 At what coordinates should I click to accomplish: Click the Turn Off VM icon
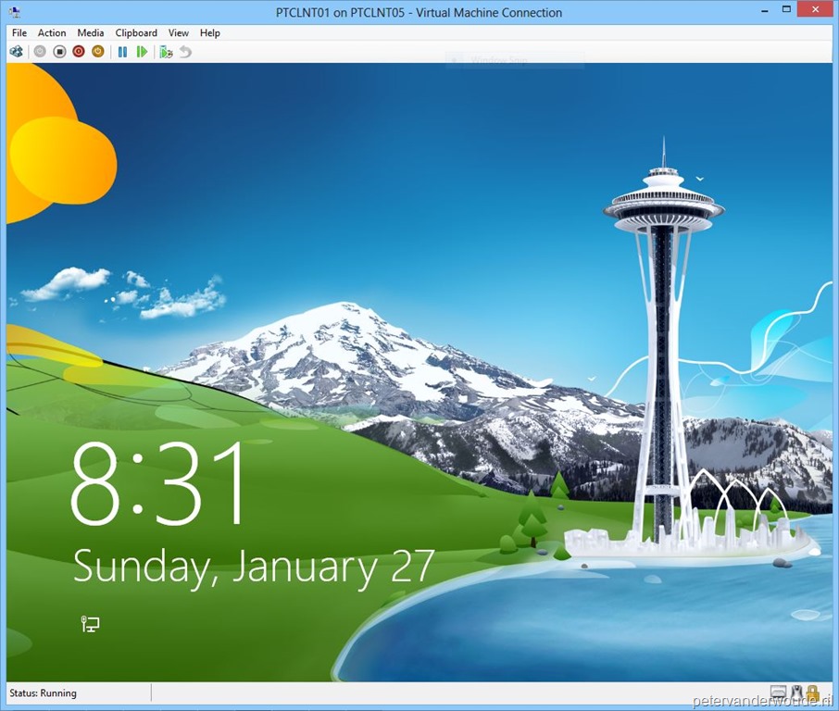tap(60, 52)
